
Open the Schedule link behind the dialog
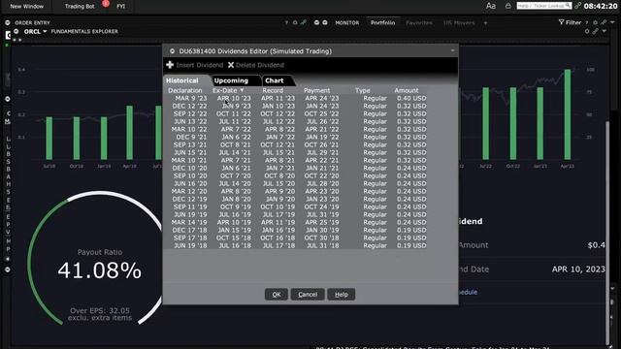point(468,292)
